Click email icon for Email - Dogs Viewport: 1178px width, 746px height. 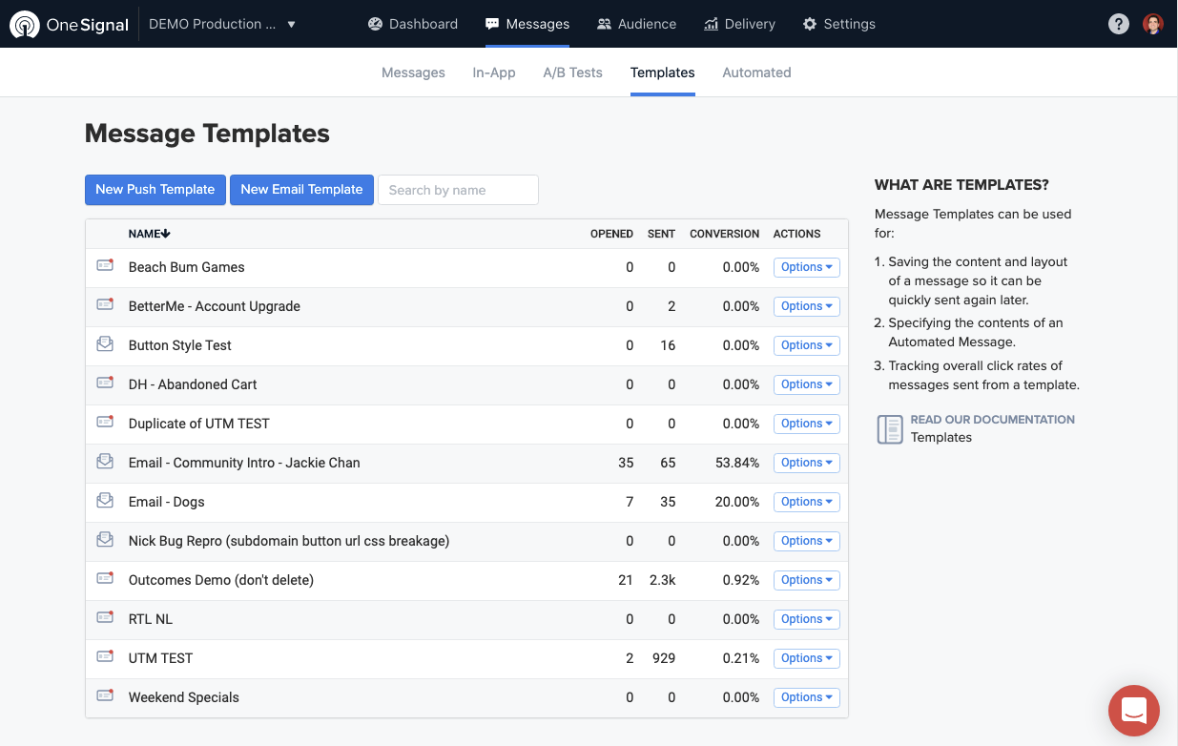click(x=105, y=501)
